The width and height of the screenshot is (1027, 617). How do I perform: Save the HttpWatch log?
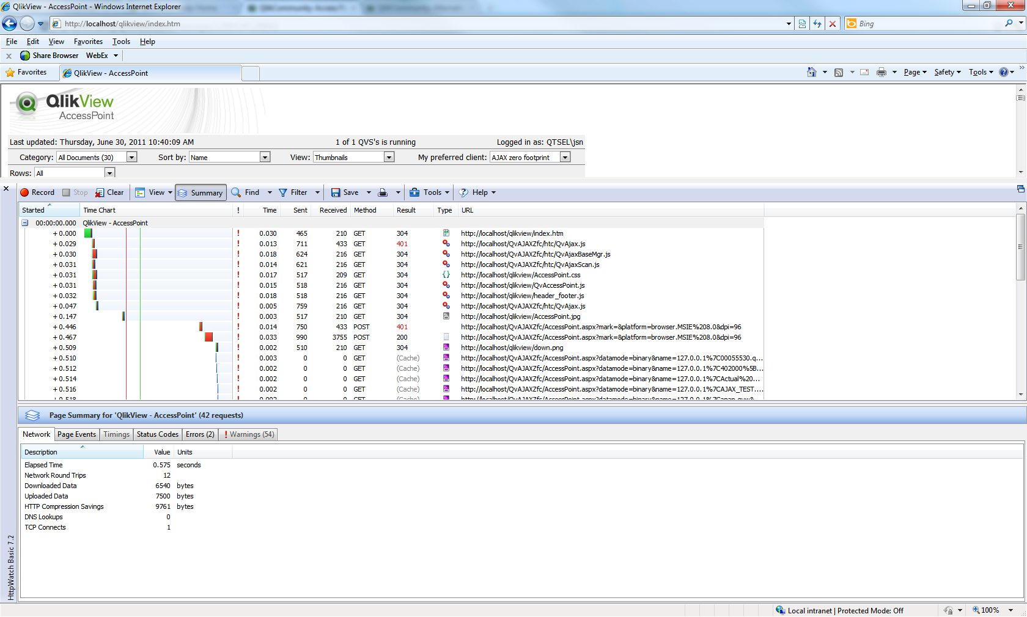(345, 192)
